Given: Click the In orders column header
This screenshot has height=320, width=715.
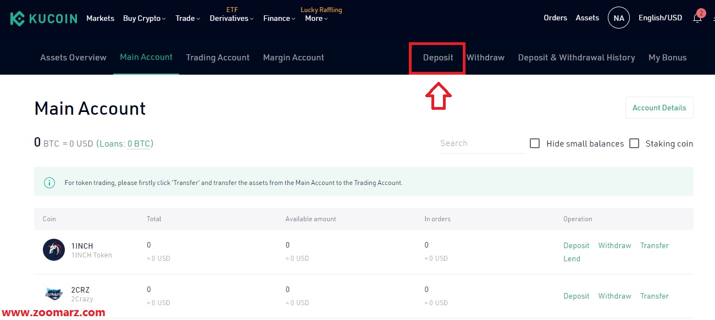Looking at the screenshot, I should (x=437, y=219).
